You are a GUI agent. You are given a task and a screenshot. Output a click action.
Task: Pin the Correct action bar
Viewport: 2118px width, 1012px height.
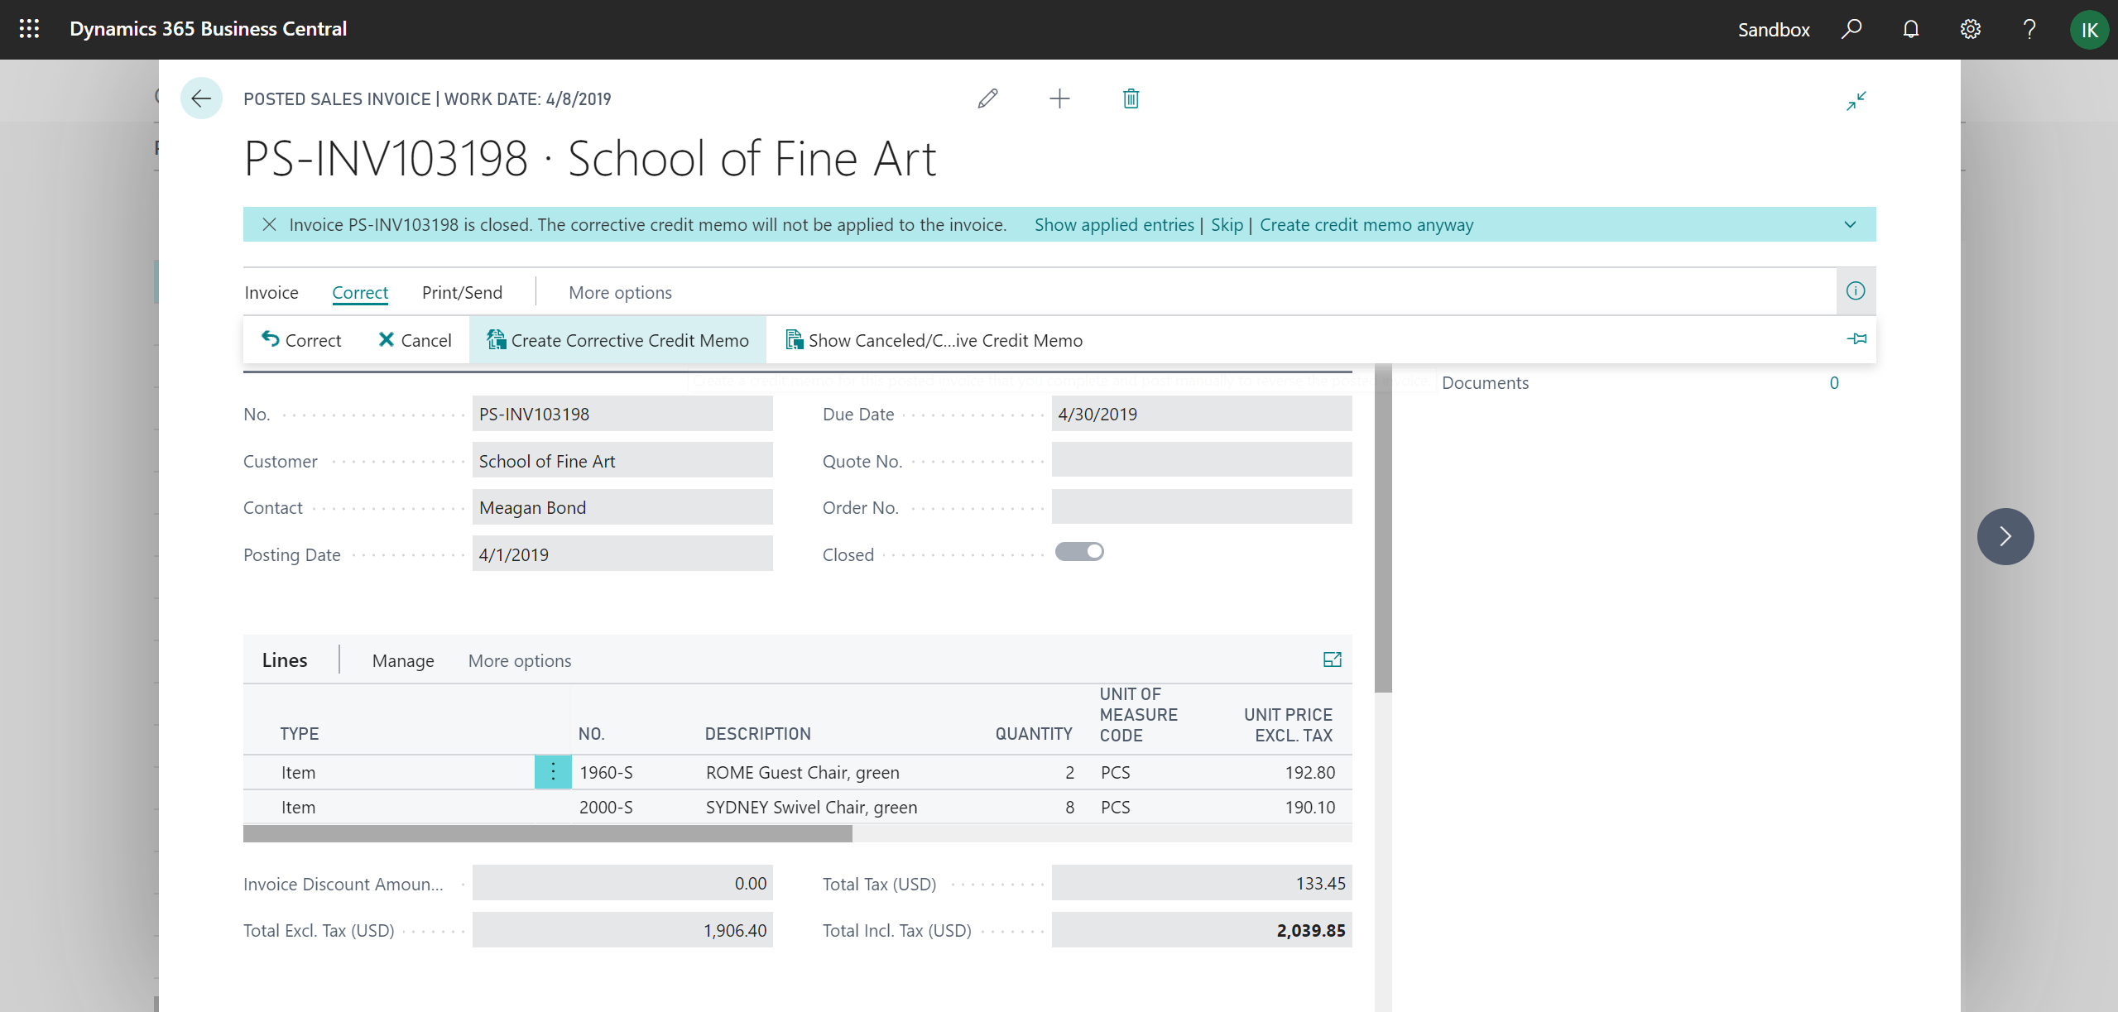[x=1857, y=339]
